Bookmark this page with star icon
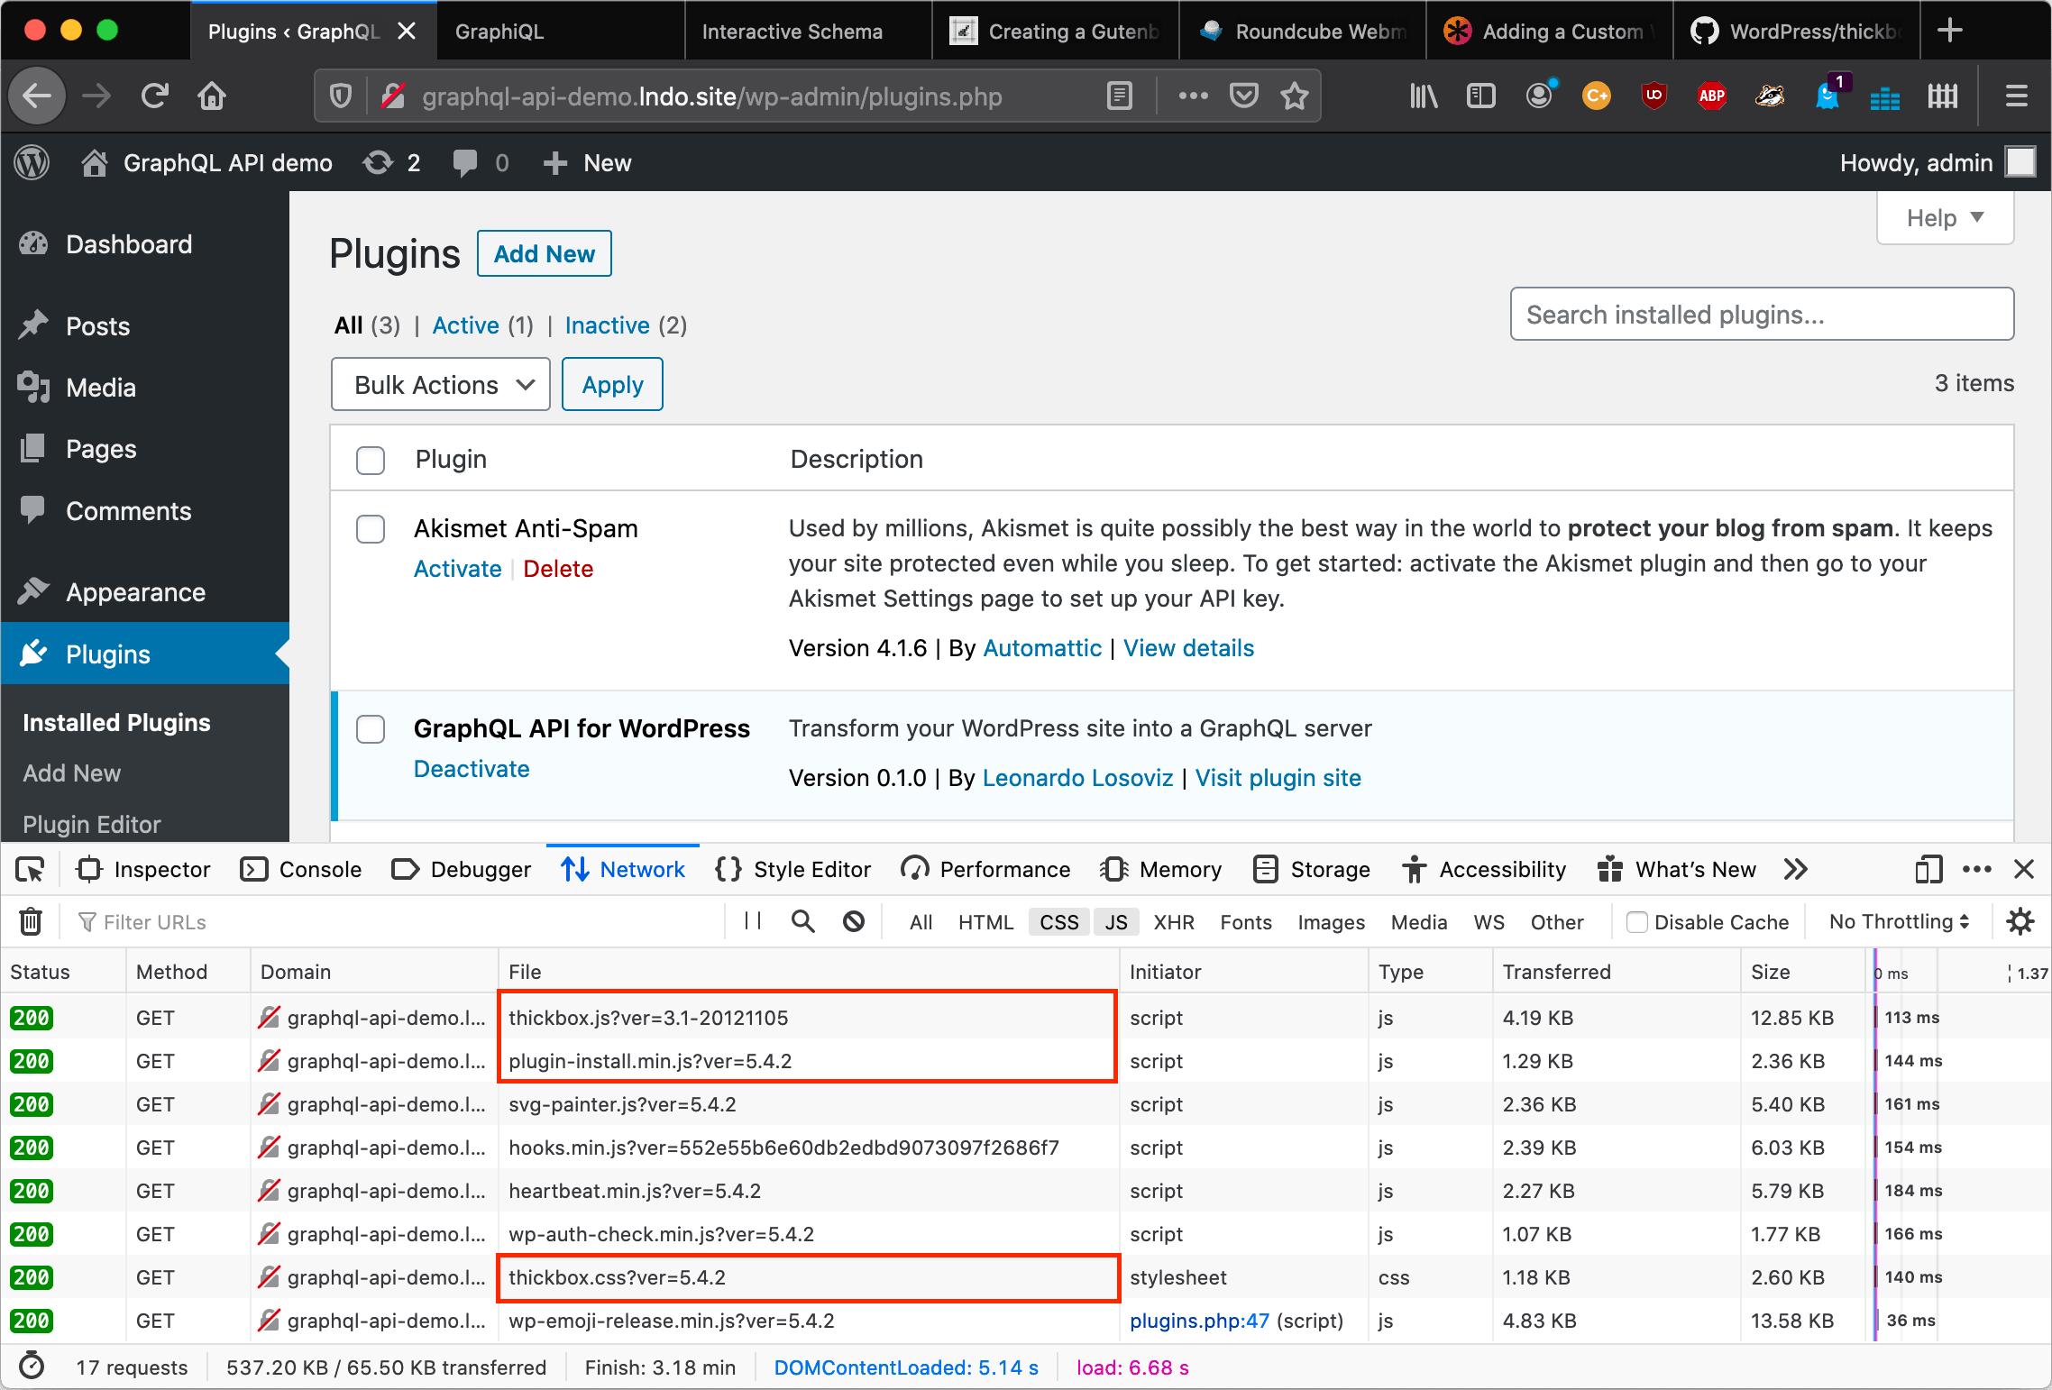 (1295, 96)
